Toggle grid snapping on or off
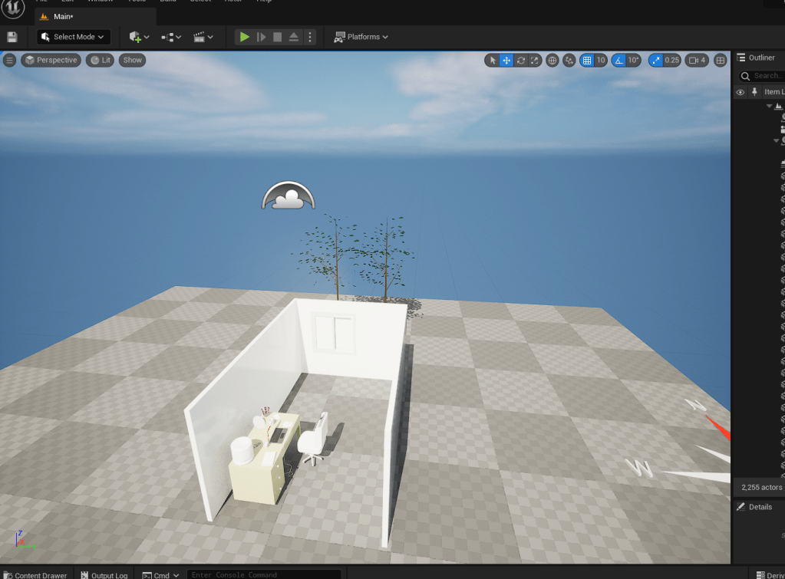This screenshot has width=785, height=579. pos(587,61)
